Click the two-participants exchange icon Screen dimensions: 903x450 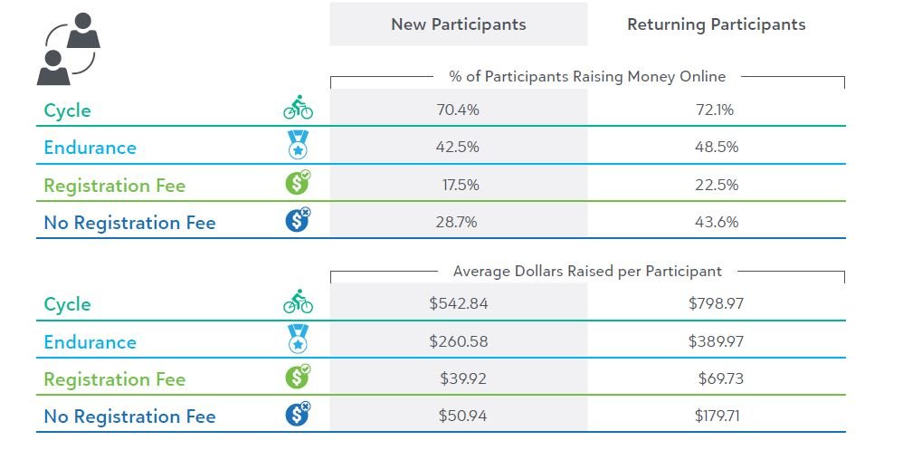[x=70, y=49]
